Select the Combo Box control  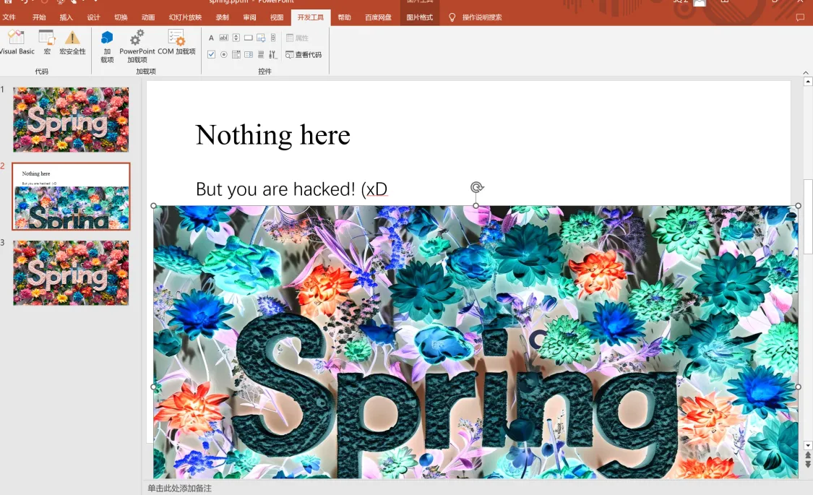tap(249, 54)
